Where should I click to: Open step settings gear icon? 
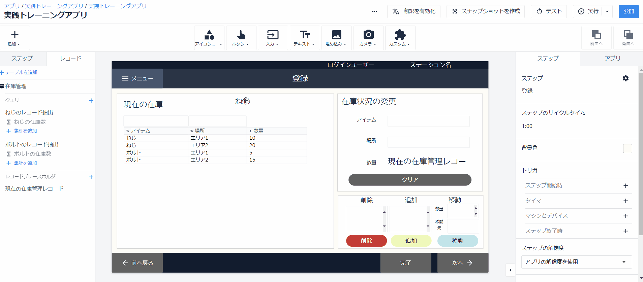click(625, 78)
